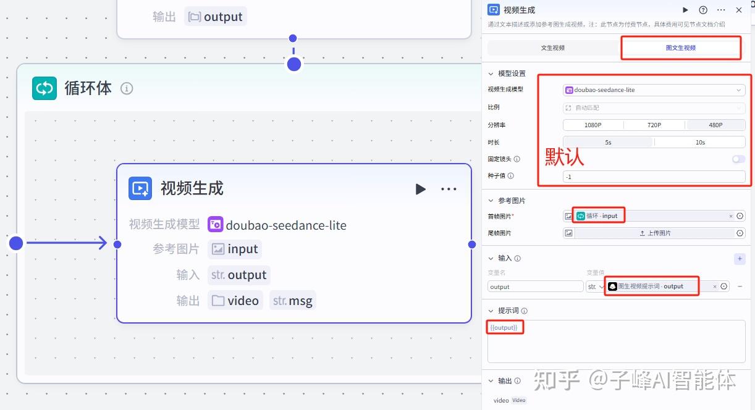Collapse the 模型设置 section
Screen dimensions: 755x410
(x=492, y=73)
